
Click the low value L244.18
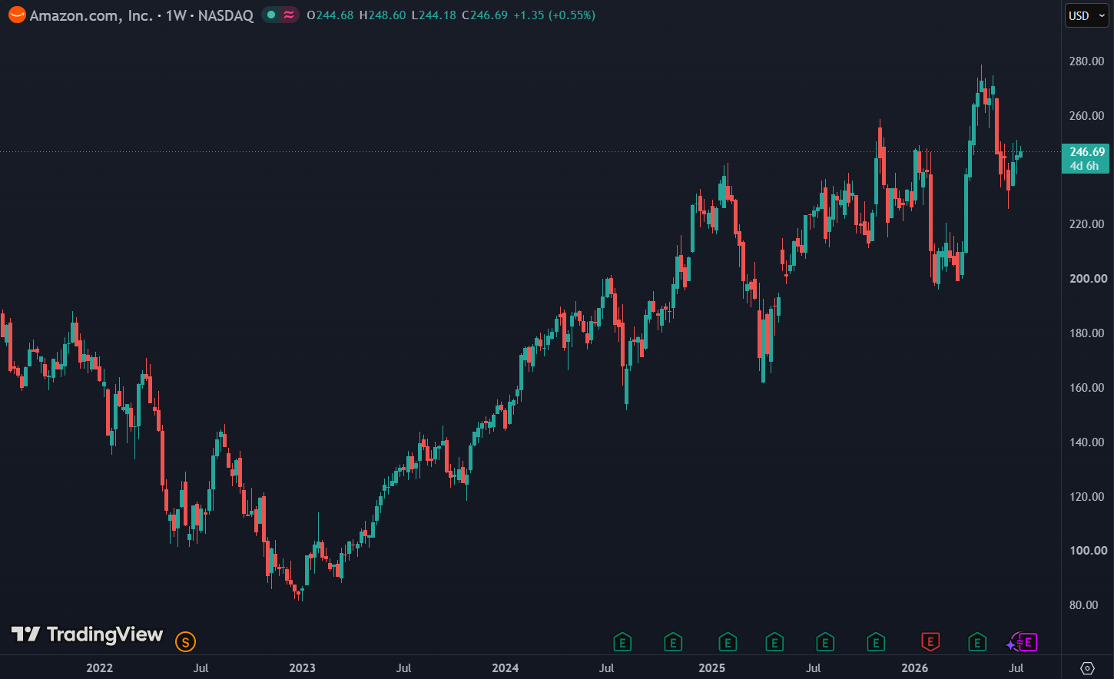coord(434,15)
